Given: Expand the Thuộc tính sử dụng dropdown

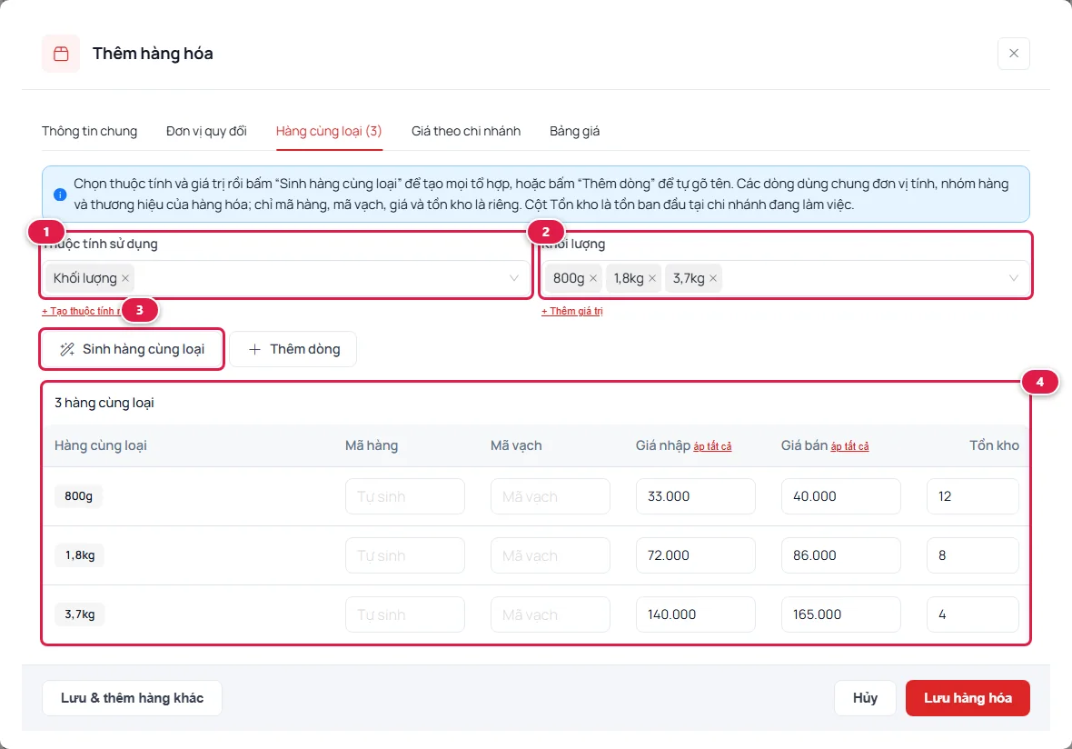Looking at the screenshot, I should [514, 278].
